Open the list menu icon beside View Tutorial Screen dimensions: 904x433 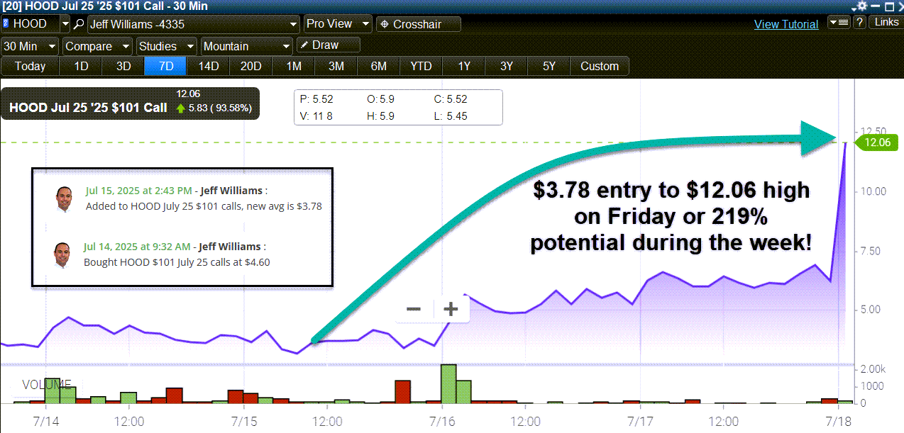(x=838, y=23)
